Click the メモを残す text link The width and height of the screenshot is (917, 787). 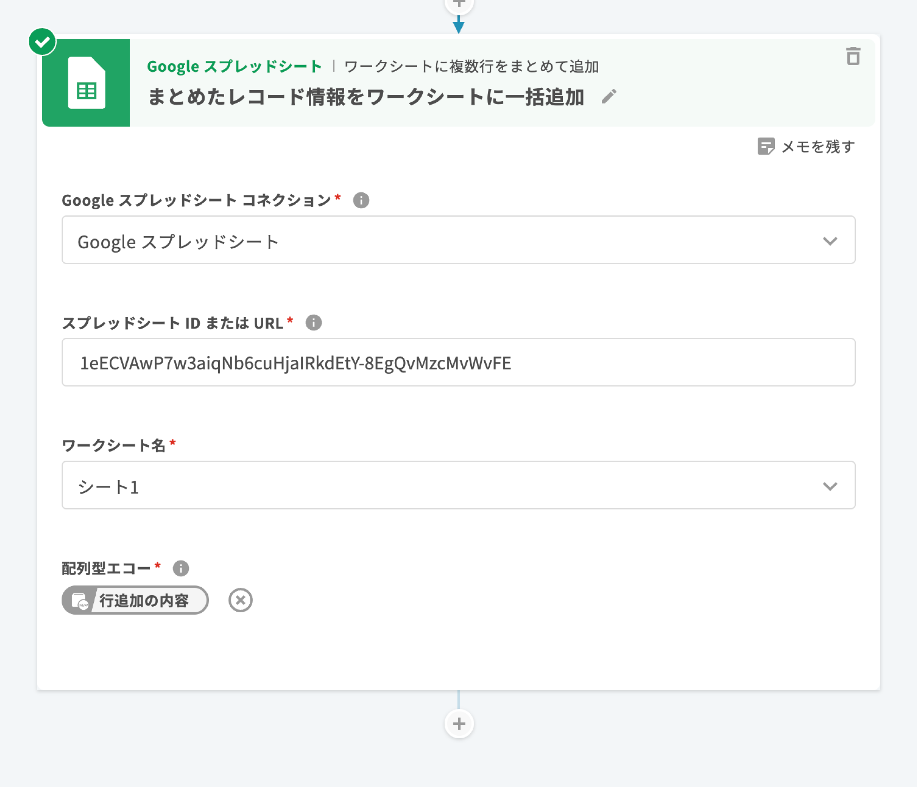coord(818,146)
